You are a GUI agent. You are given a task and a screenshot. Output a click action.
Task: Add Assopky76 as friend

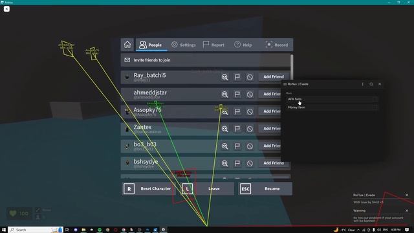[x=270, y=111]
